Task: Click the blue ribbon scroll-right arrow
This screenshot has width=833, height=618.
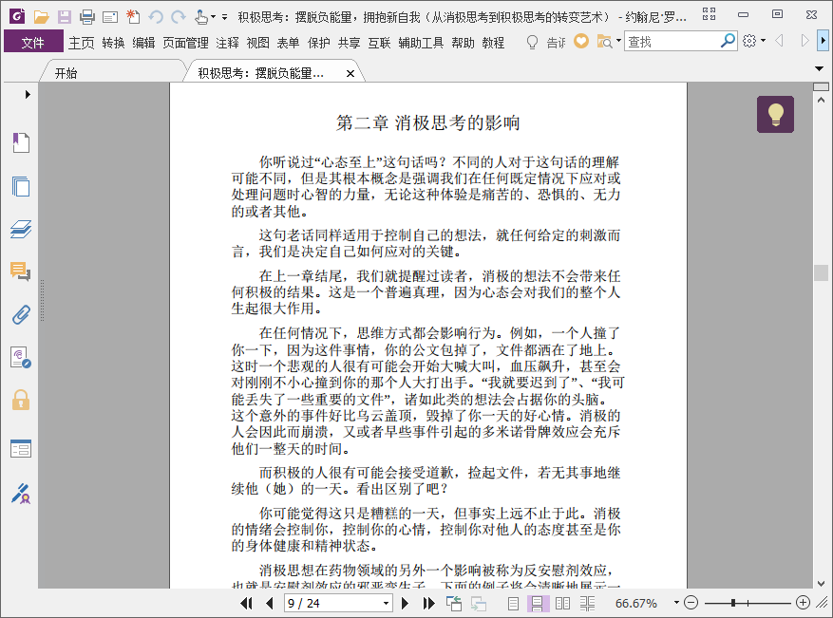Action: (823, 41)
